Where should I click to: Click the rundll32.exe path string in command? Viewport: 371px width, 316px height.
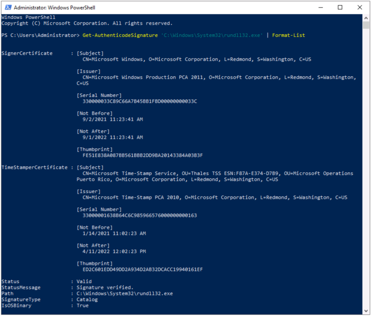pyautogui.click(x=212, y=35)
